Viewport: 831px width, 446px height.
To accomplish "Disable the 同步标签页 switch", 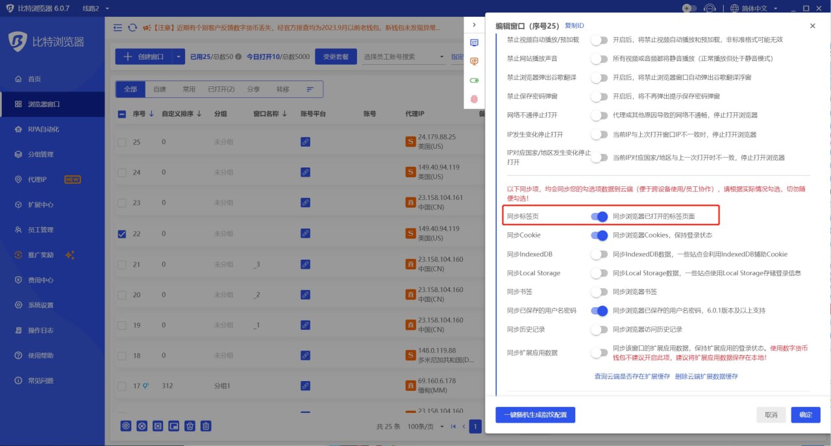I will coord(599,216).
